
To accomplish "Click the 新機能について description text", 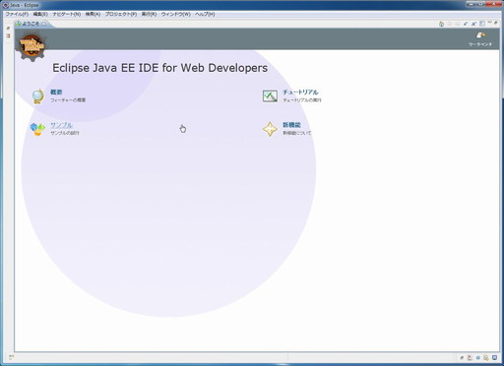I will (x=297, y=133).
